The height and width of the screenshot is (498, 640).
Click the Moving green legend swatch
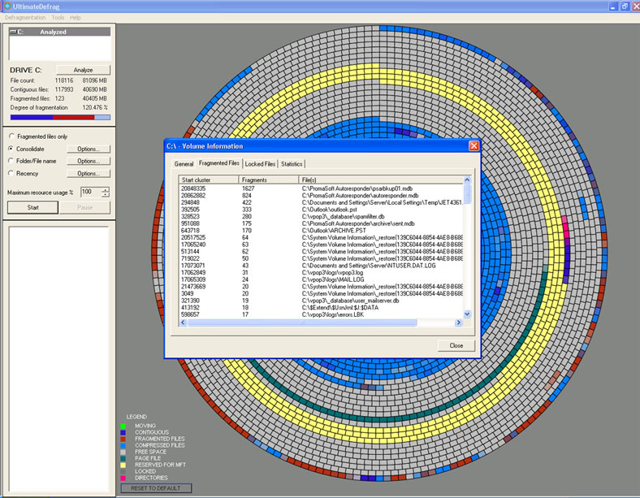tap(123, 426)
